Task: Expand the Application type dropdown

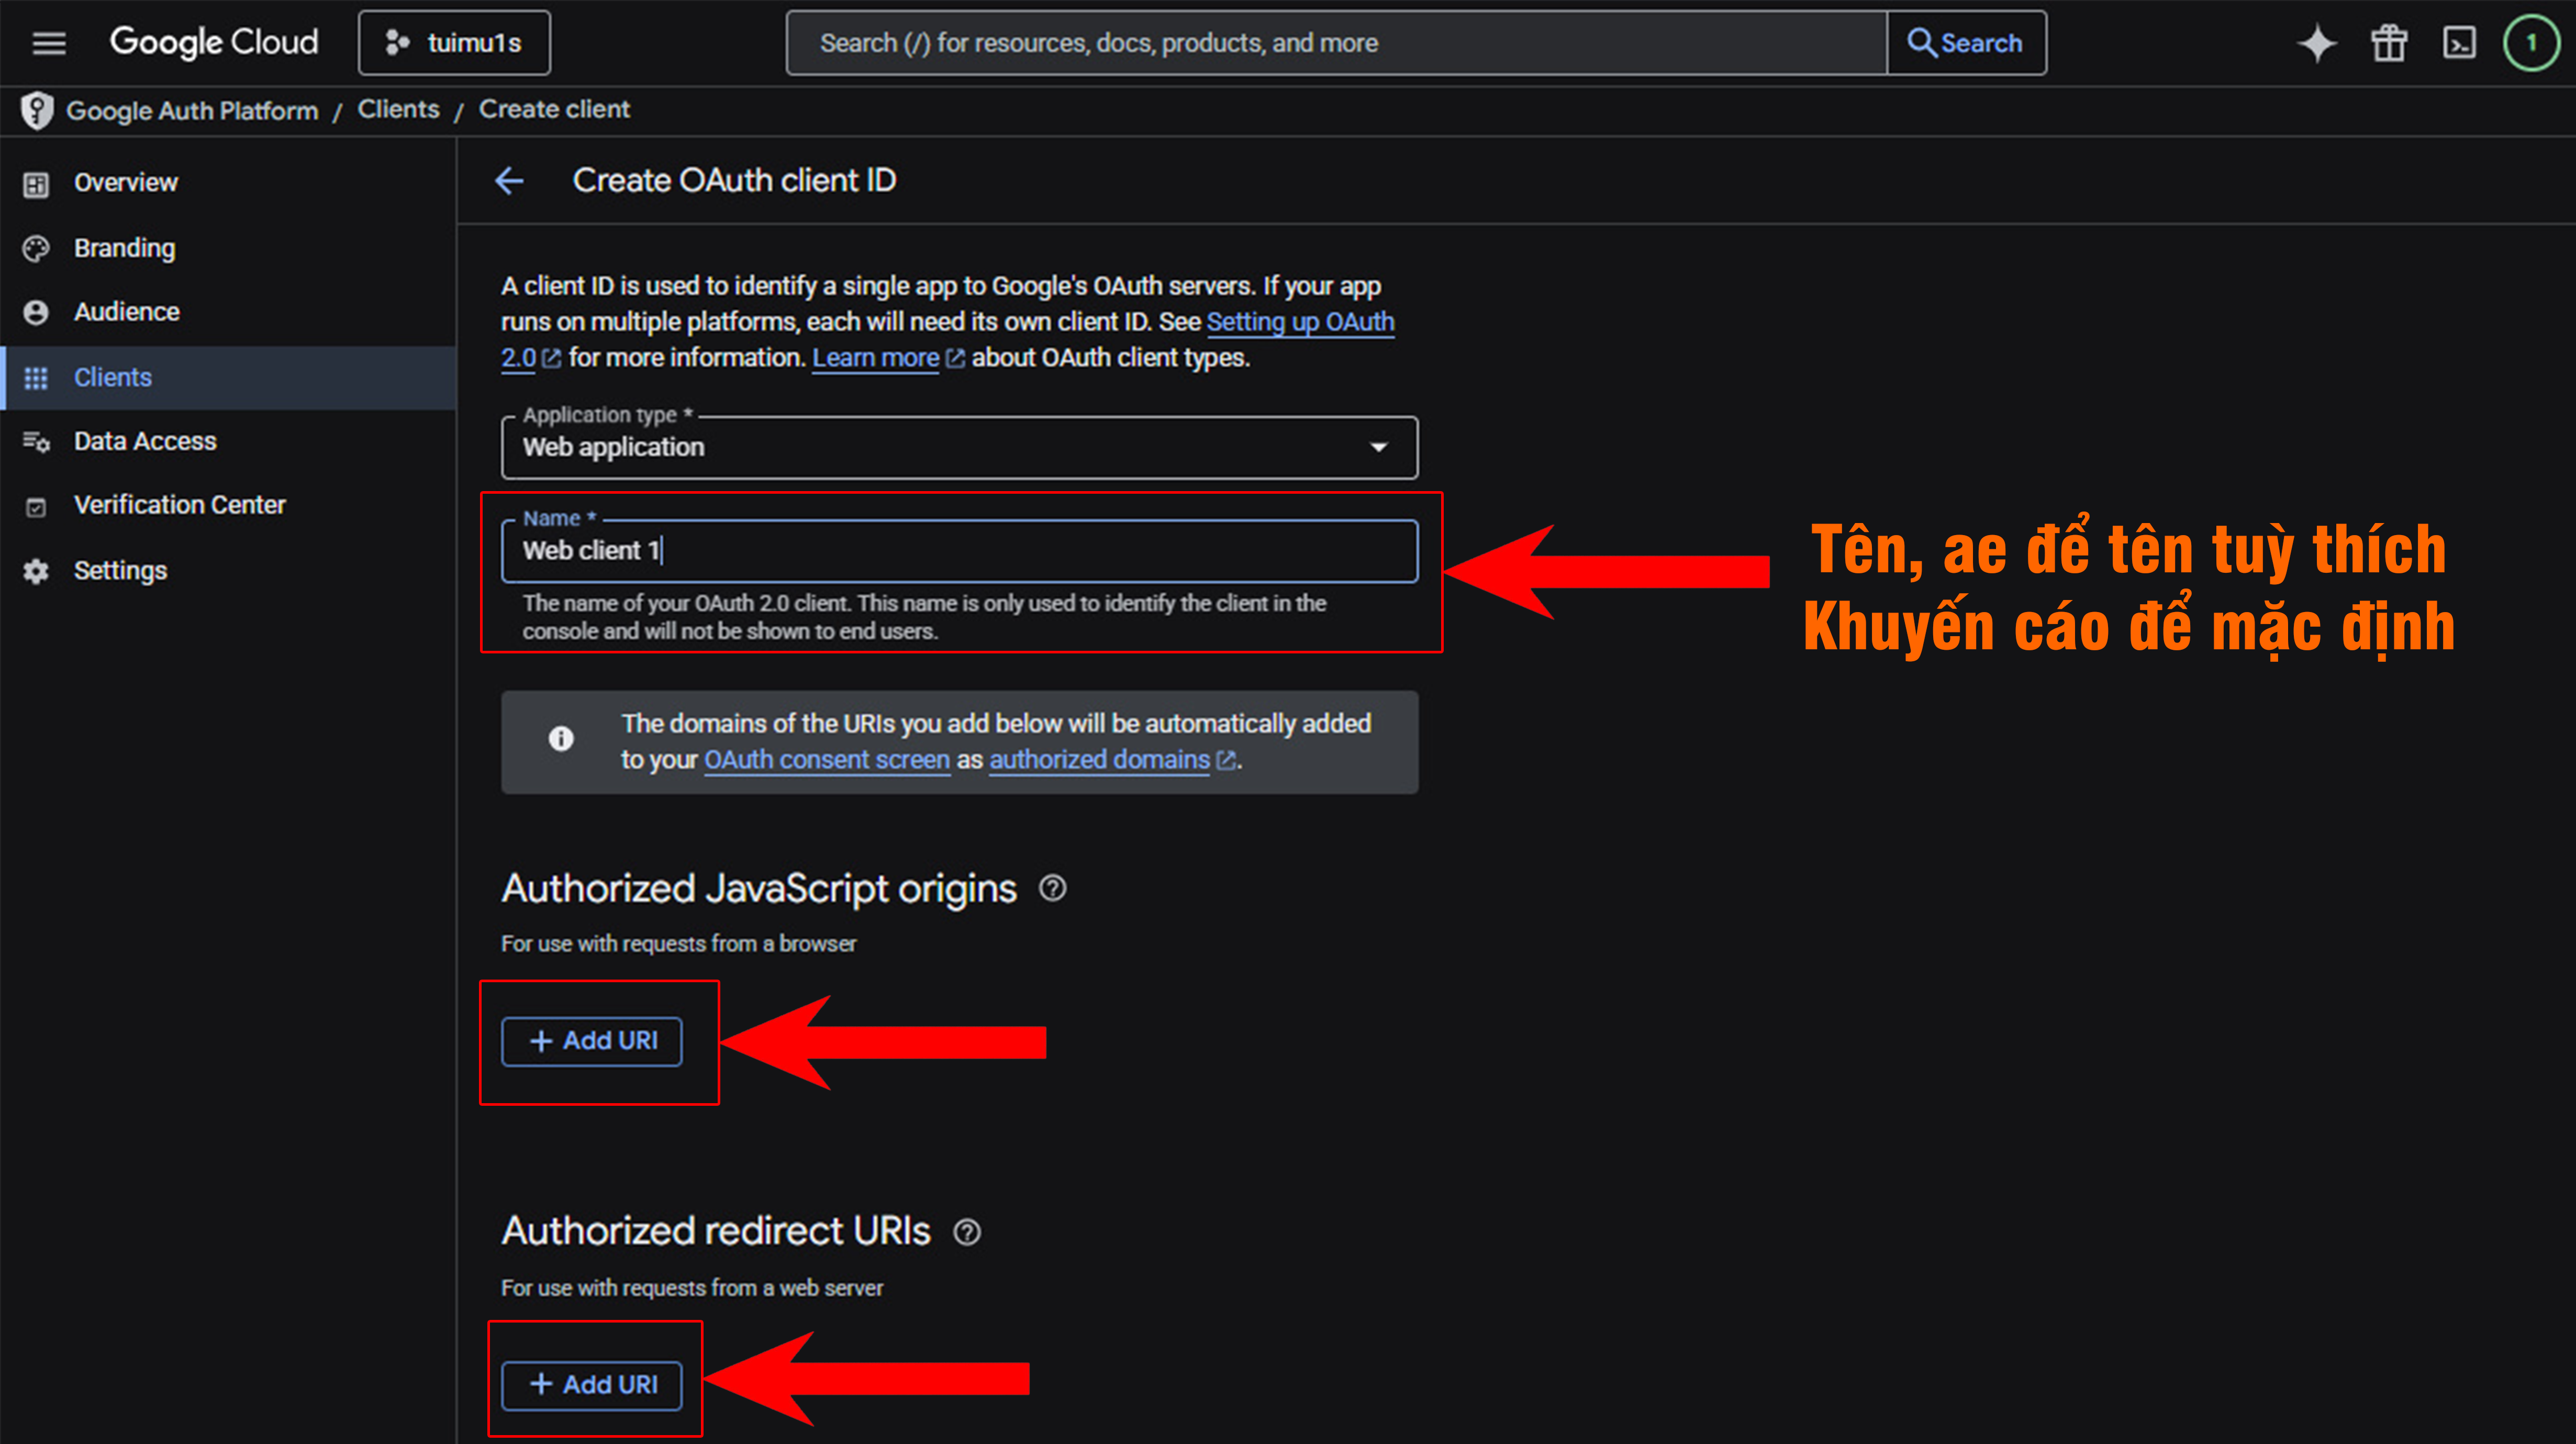Action: tap(958, 447)
